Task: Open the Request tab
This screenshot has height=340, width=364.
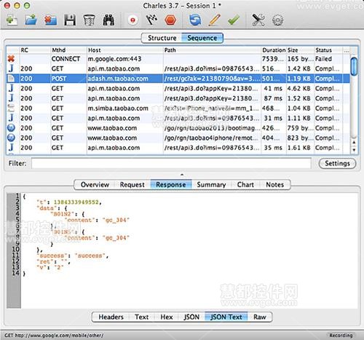Action: click(132, 185)
